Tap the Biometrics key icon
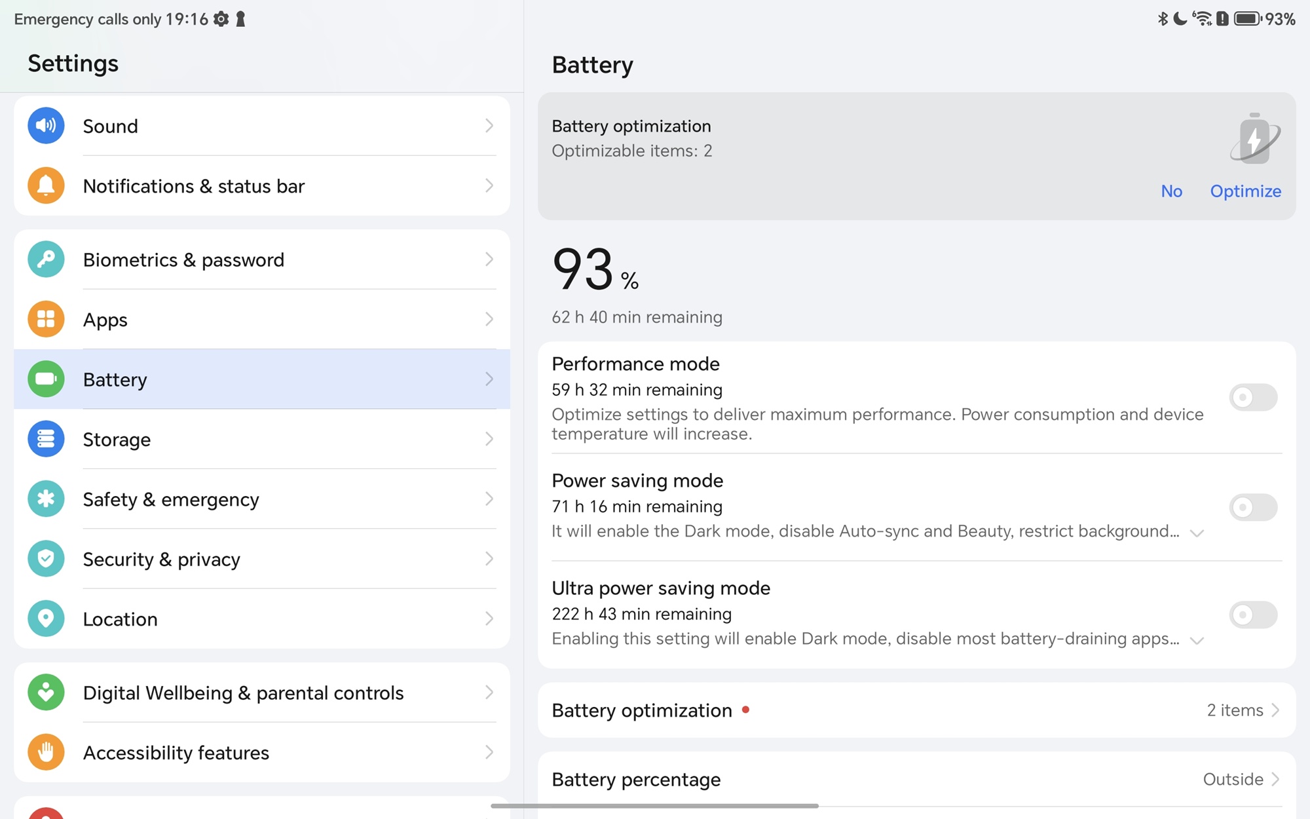Screen dimensions: 1310x819 46,259
